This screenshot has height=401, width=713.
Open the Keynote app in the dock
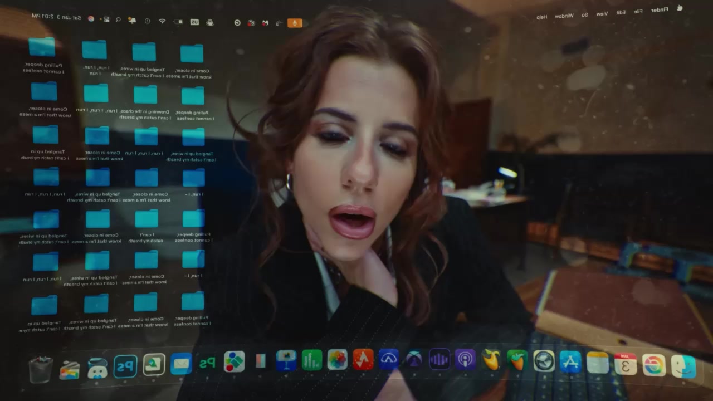[x=286, y=360]
